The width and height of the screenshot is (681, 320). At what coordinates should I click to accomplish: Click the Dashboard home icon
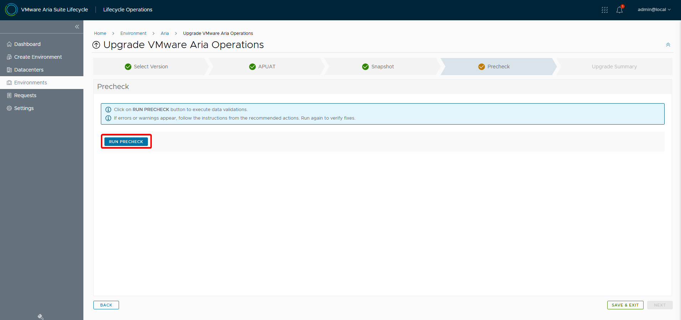9,44
